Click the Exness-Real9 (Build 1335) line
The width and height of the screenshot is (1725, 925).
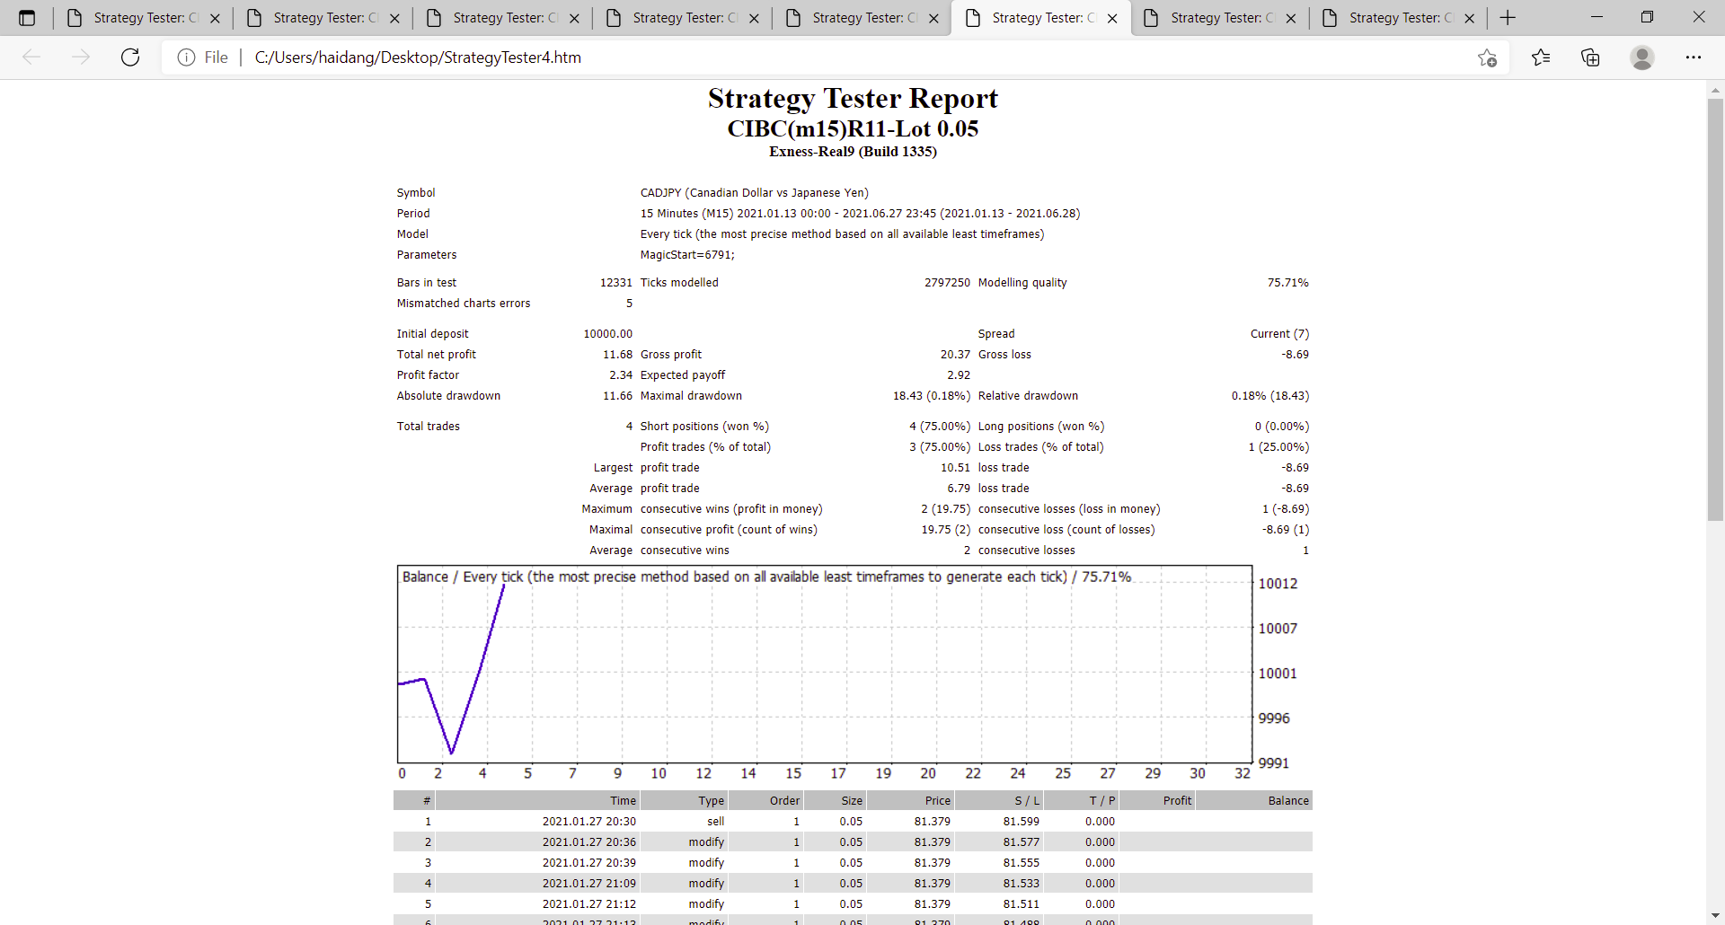pos(853,152)
